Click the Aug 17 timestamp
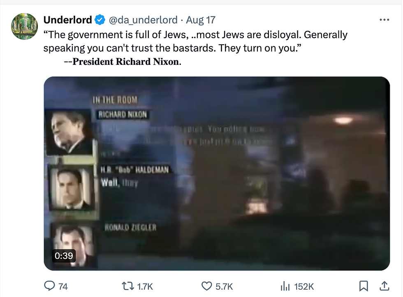Viewport: 403px width, 297px height. click(x=200, y=19)
